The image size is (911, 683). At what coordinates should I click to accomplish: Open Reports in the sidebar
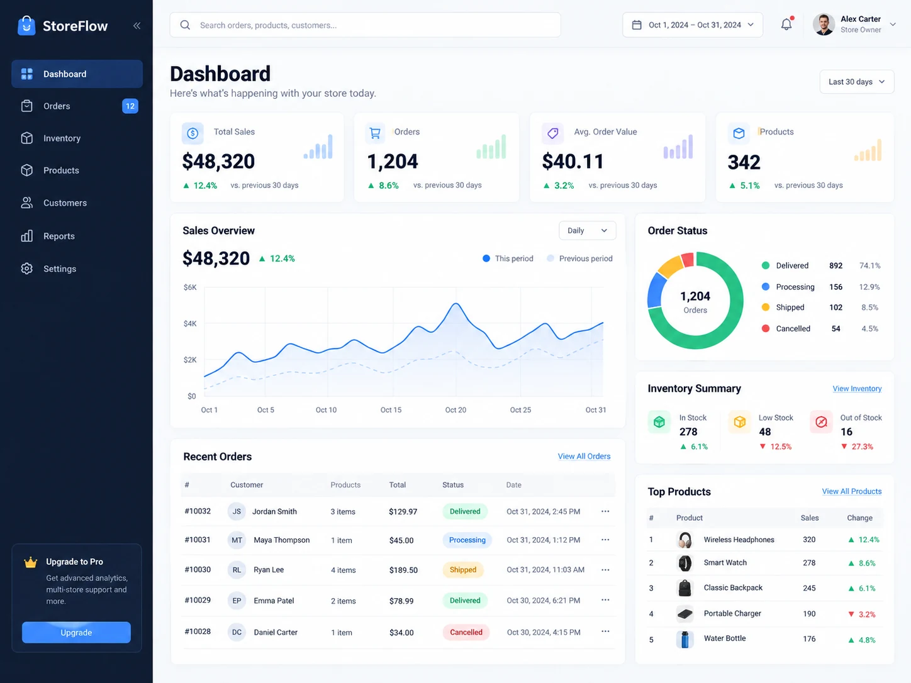77,236
